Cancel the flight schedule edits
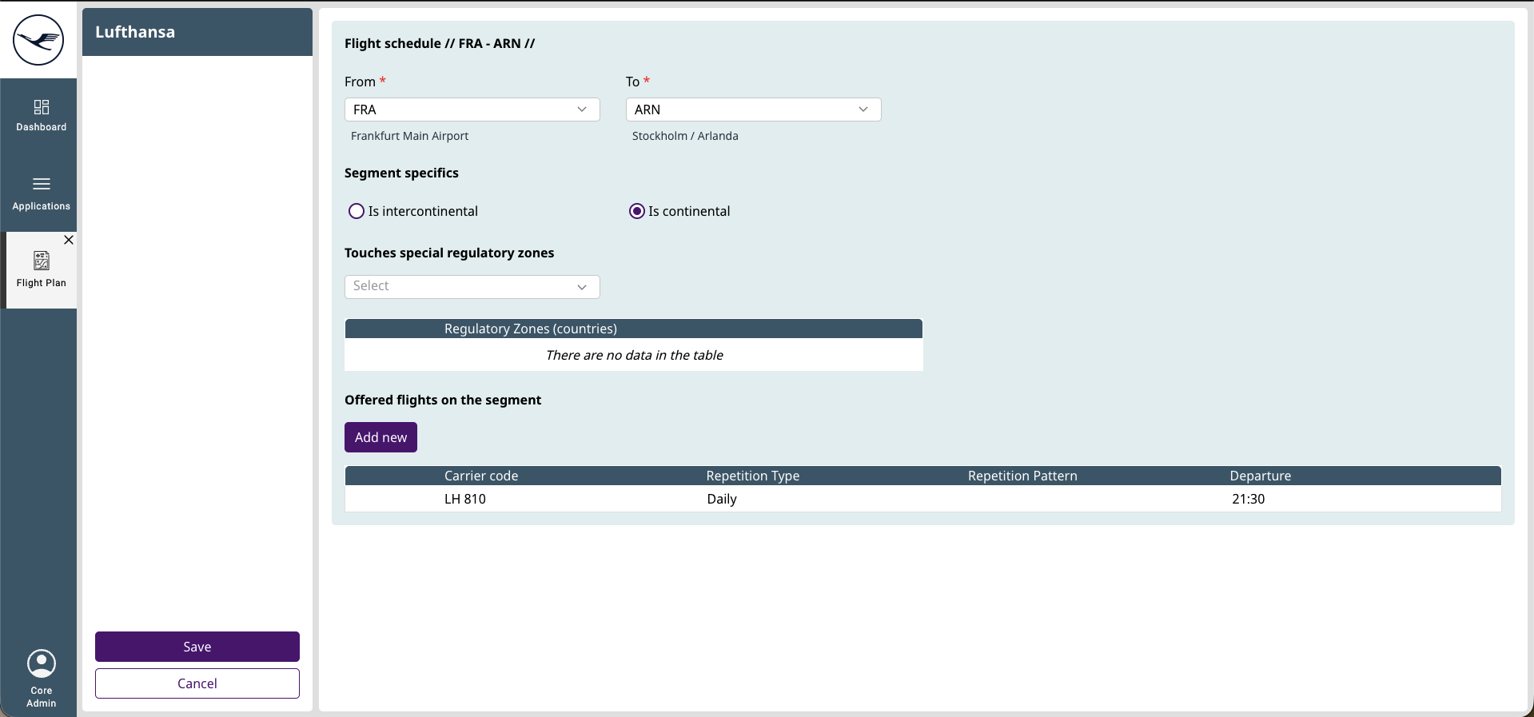The width and height of the screenshot is (1534, 717). pos(197,683)
